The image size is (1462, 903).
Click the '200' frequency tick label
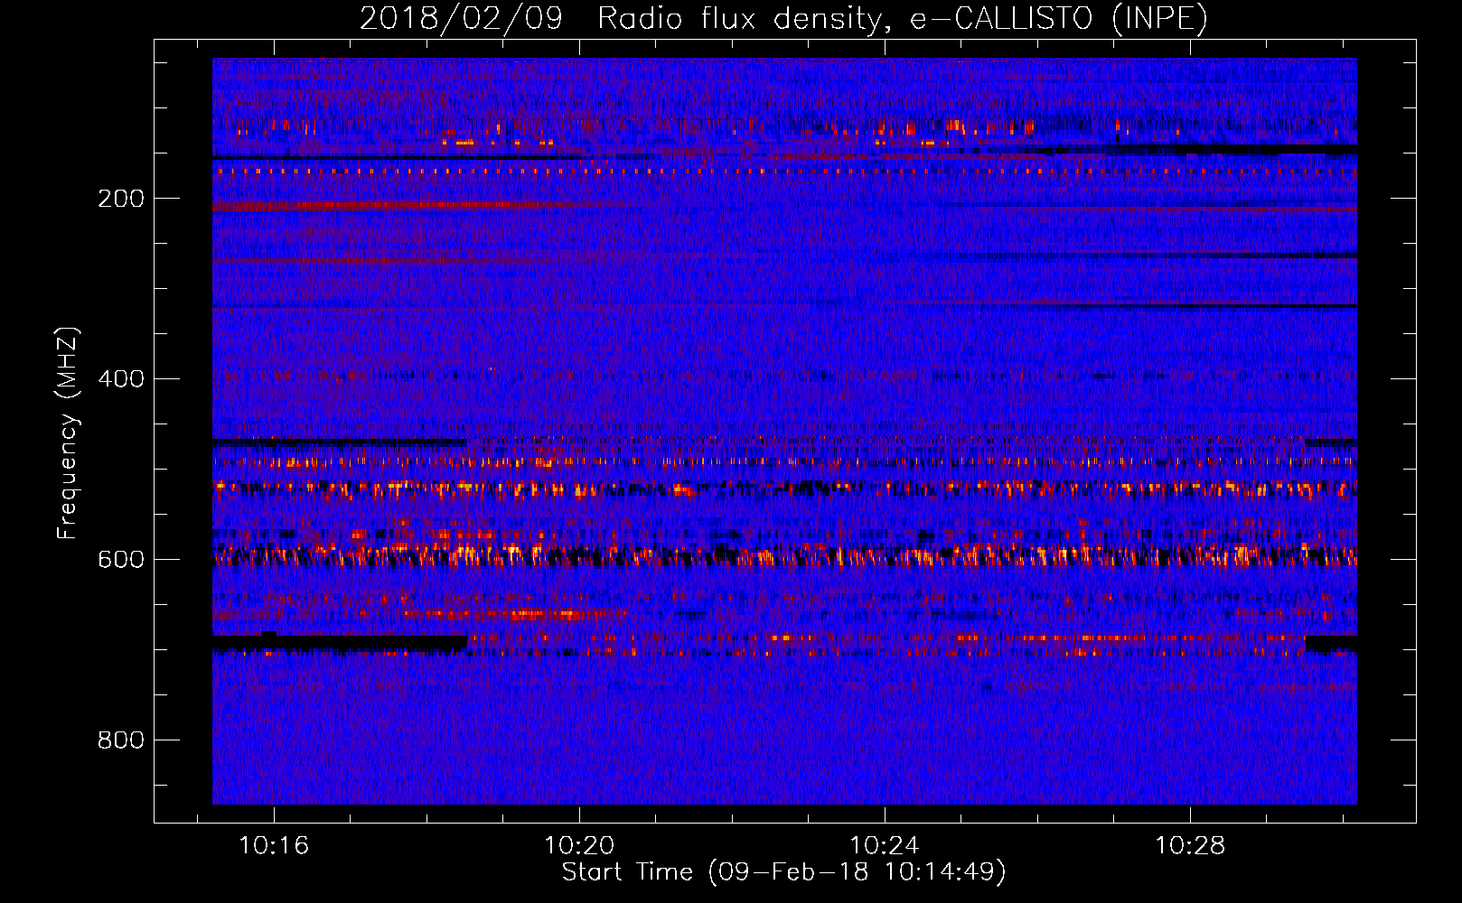tap(121, 199)
